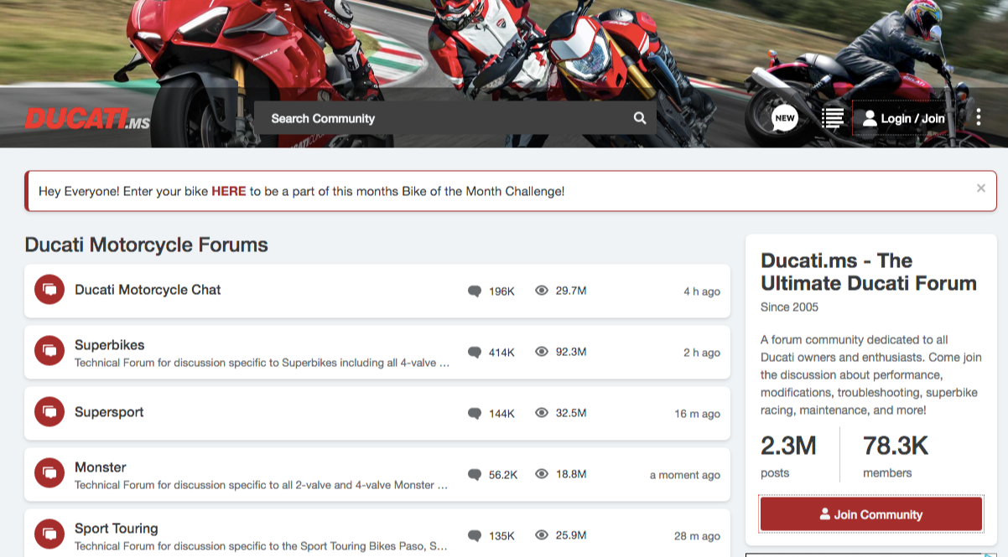
Task: Open the Ducati Motorcycle Chat forum
Action: [x=148, y=290]
